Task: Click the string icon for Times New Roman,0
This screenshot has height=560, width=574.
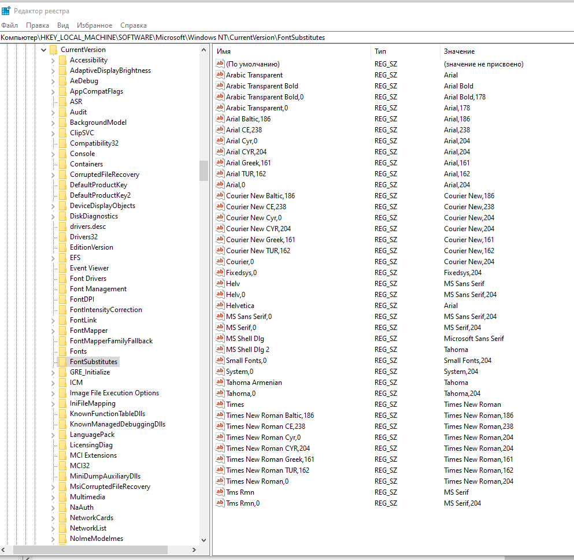Action: [220, 481]
